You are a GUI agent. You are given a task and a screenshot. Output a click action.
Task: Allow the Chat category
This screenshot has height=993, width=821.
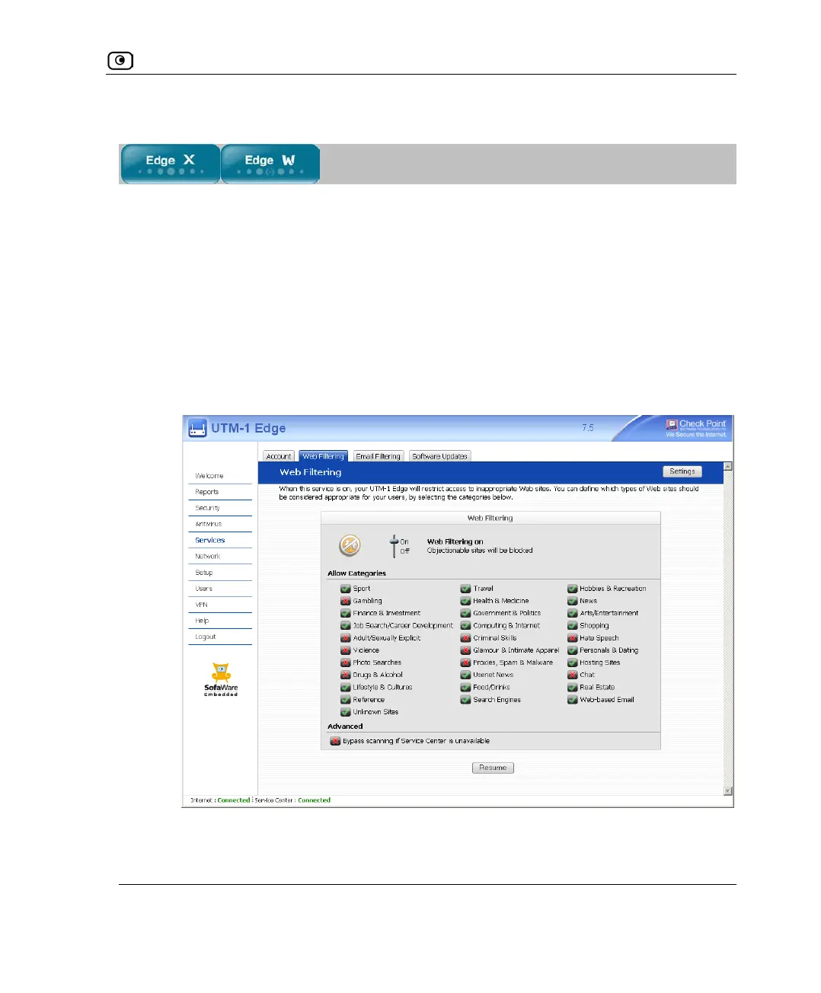point(572,675)
